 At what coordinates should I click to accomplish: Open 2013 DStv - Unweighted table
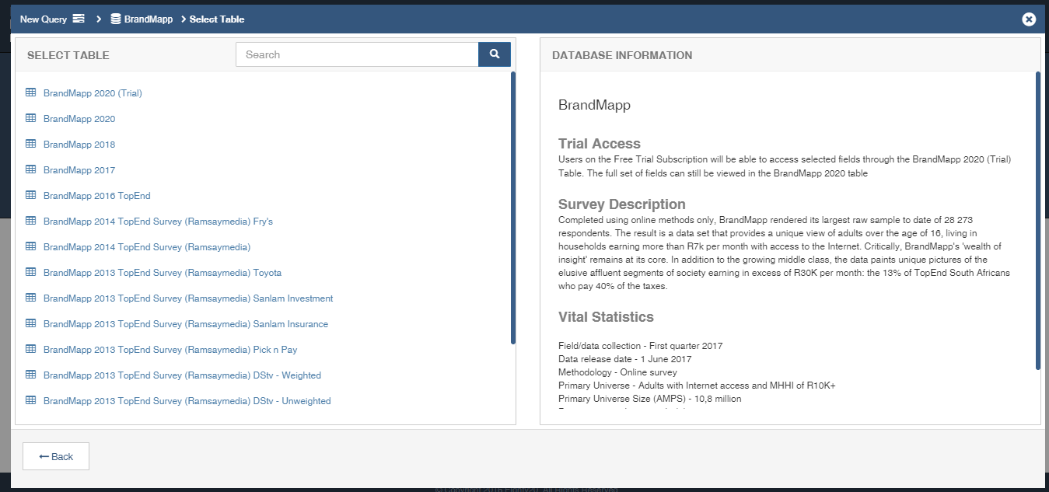point(187,401)
